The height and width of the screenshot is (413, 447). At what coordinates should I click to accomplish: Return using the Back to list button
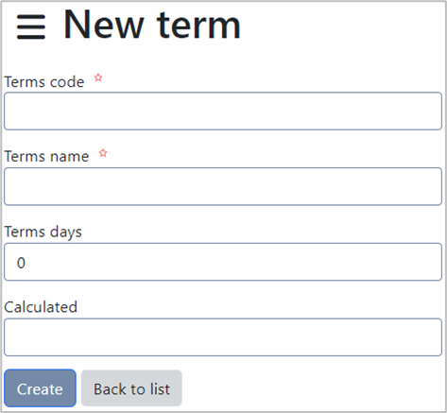click(131, 388)
